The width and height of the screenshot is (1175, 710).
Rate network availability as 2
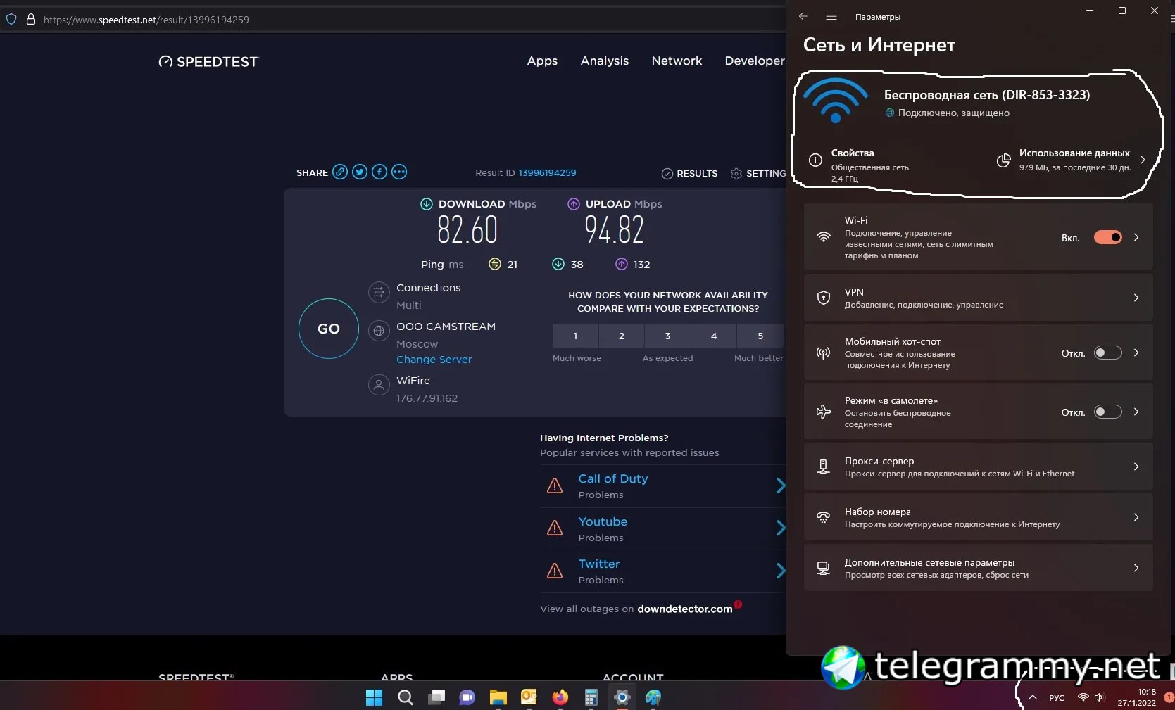pos(622,336)
